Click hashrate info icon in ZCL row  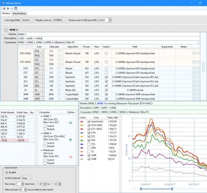[x=59, y=81]
